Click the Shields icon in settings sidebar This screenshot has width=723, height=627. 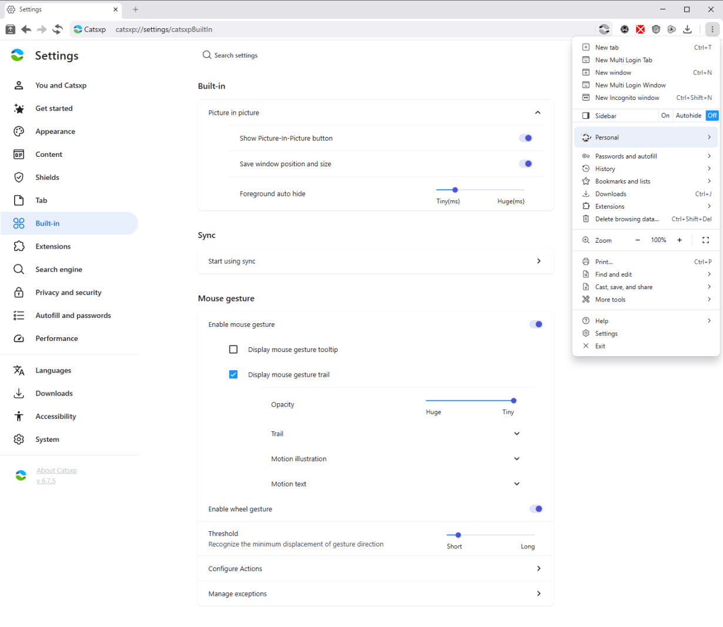[19, 177]
